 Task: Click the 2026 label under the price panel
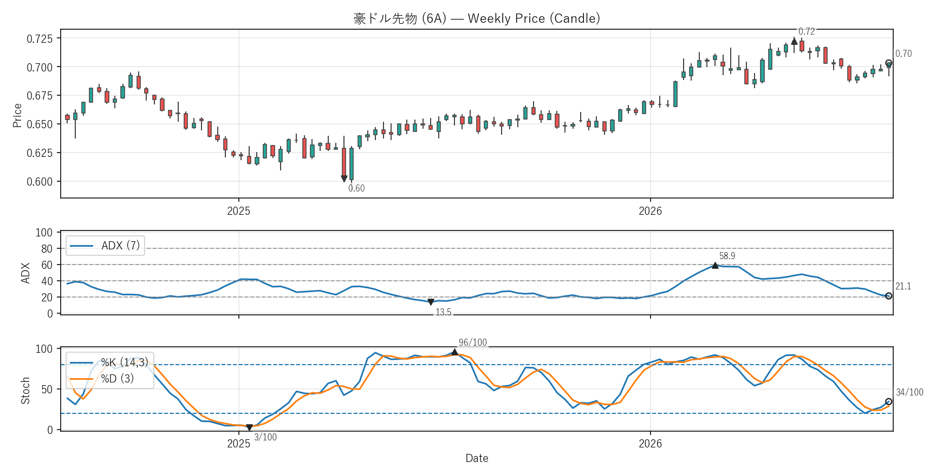(x=650, y=211)
